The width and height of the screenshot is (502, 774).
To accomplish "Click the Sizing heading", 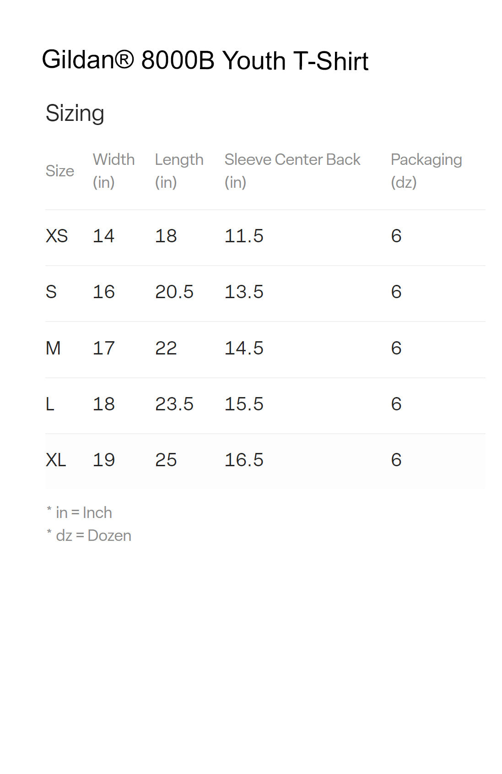I will (x=75, y=113).
